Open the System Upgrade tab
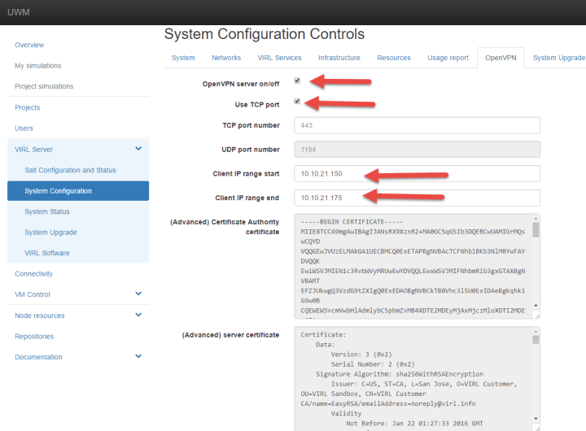The height and width of the screenshot is (431, 586). pos(558,58)
